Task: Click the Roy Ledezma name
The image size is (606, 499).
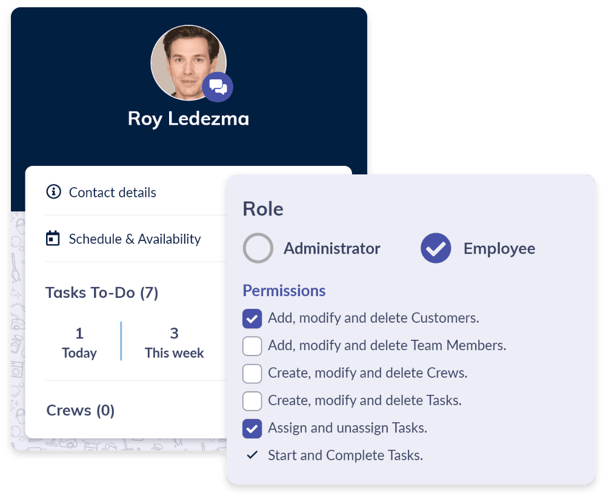Action: (188, 118)
